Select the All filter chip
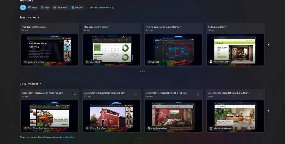Image resolution: width=285 pixels, height=144 pixels. click(x=23, y=8)
